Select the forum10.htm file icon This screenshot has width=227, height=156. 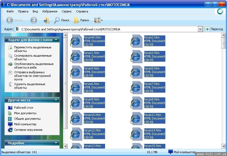click(x=76, y=118)
